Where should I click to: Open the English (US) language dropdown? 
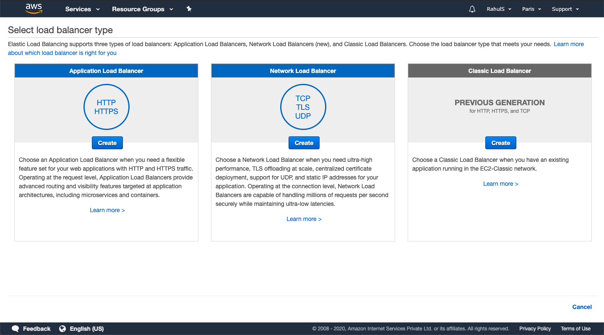(86, 329)
